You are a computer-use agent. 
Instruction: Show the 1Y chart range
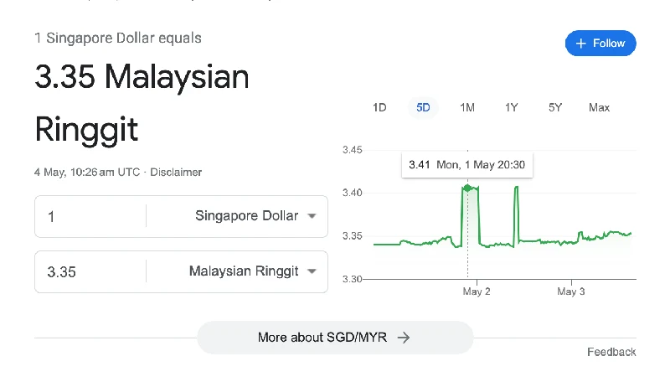(x=511, y=107)
